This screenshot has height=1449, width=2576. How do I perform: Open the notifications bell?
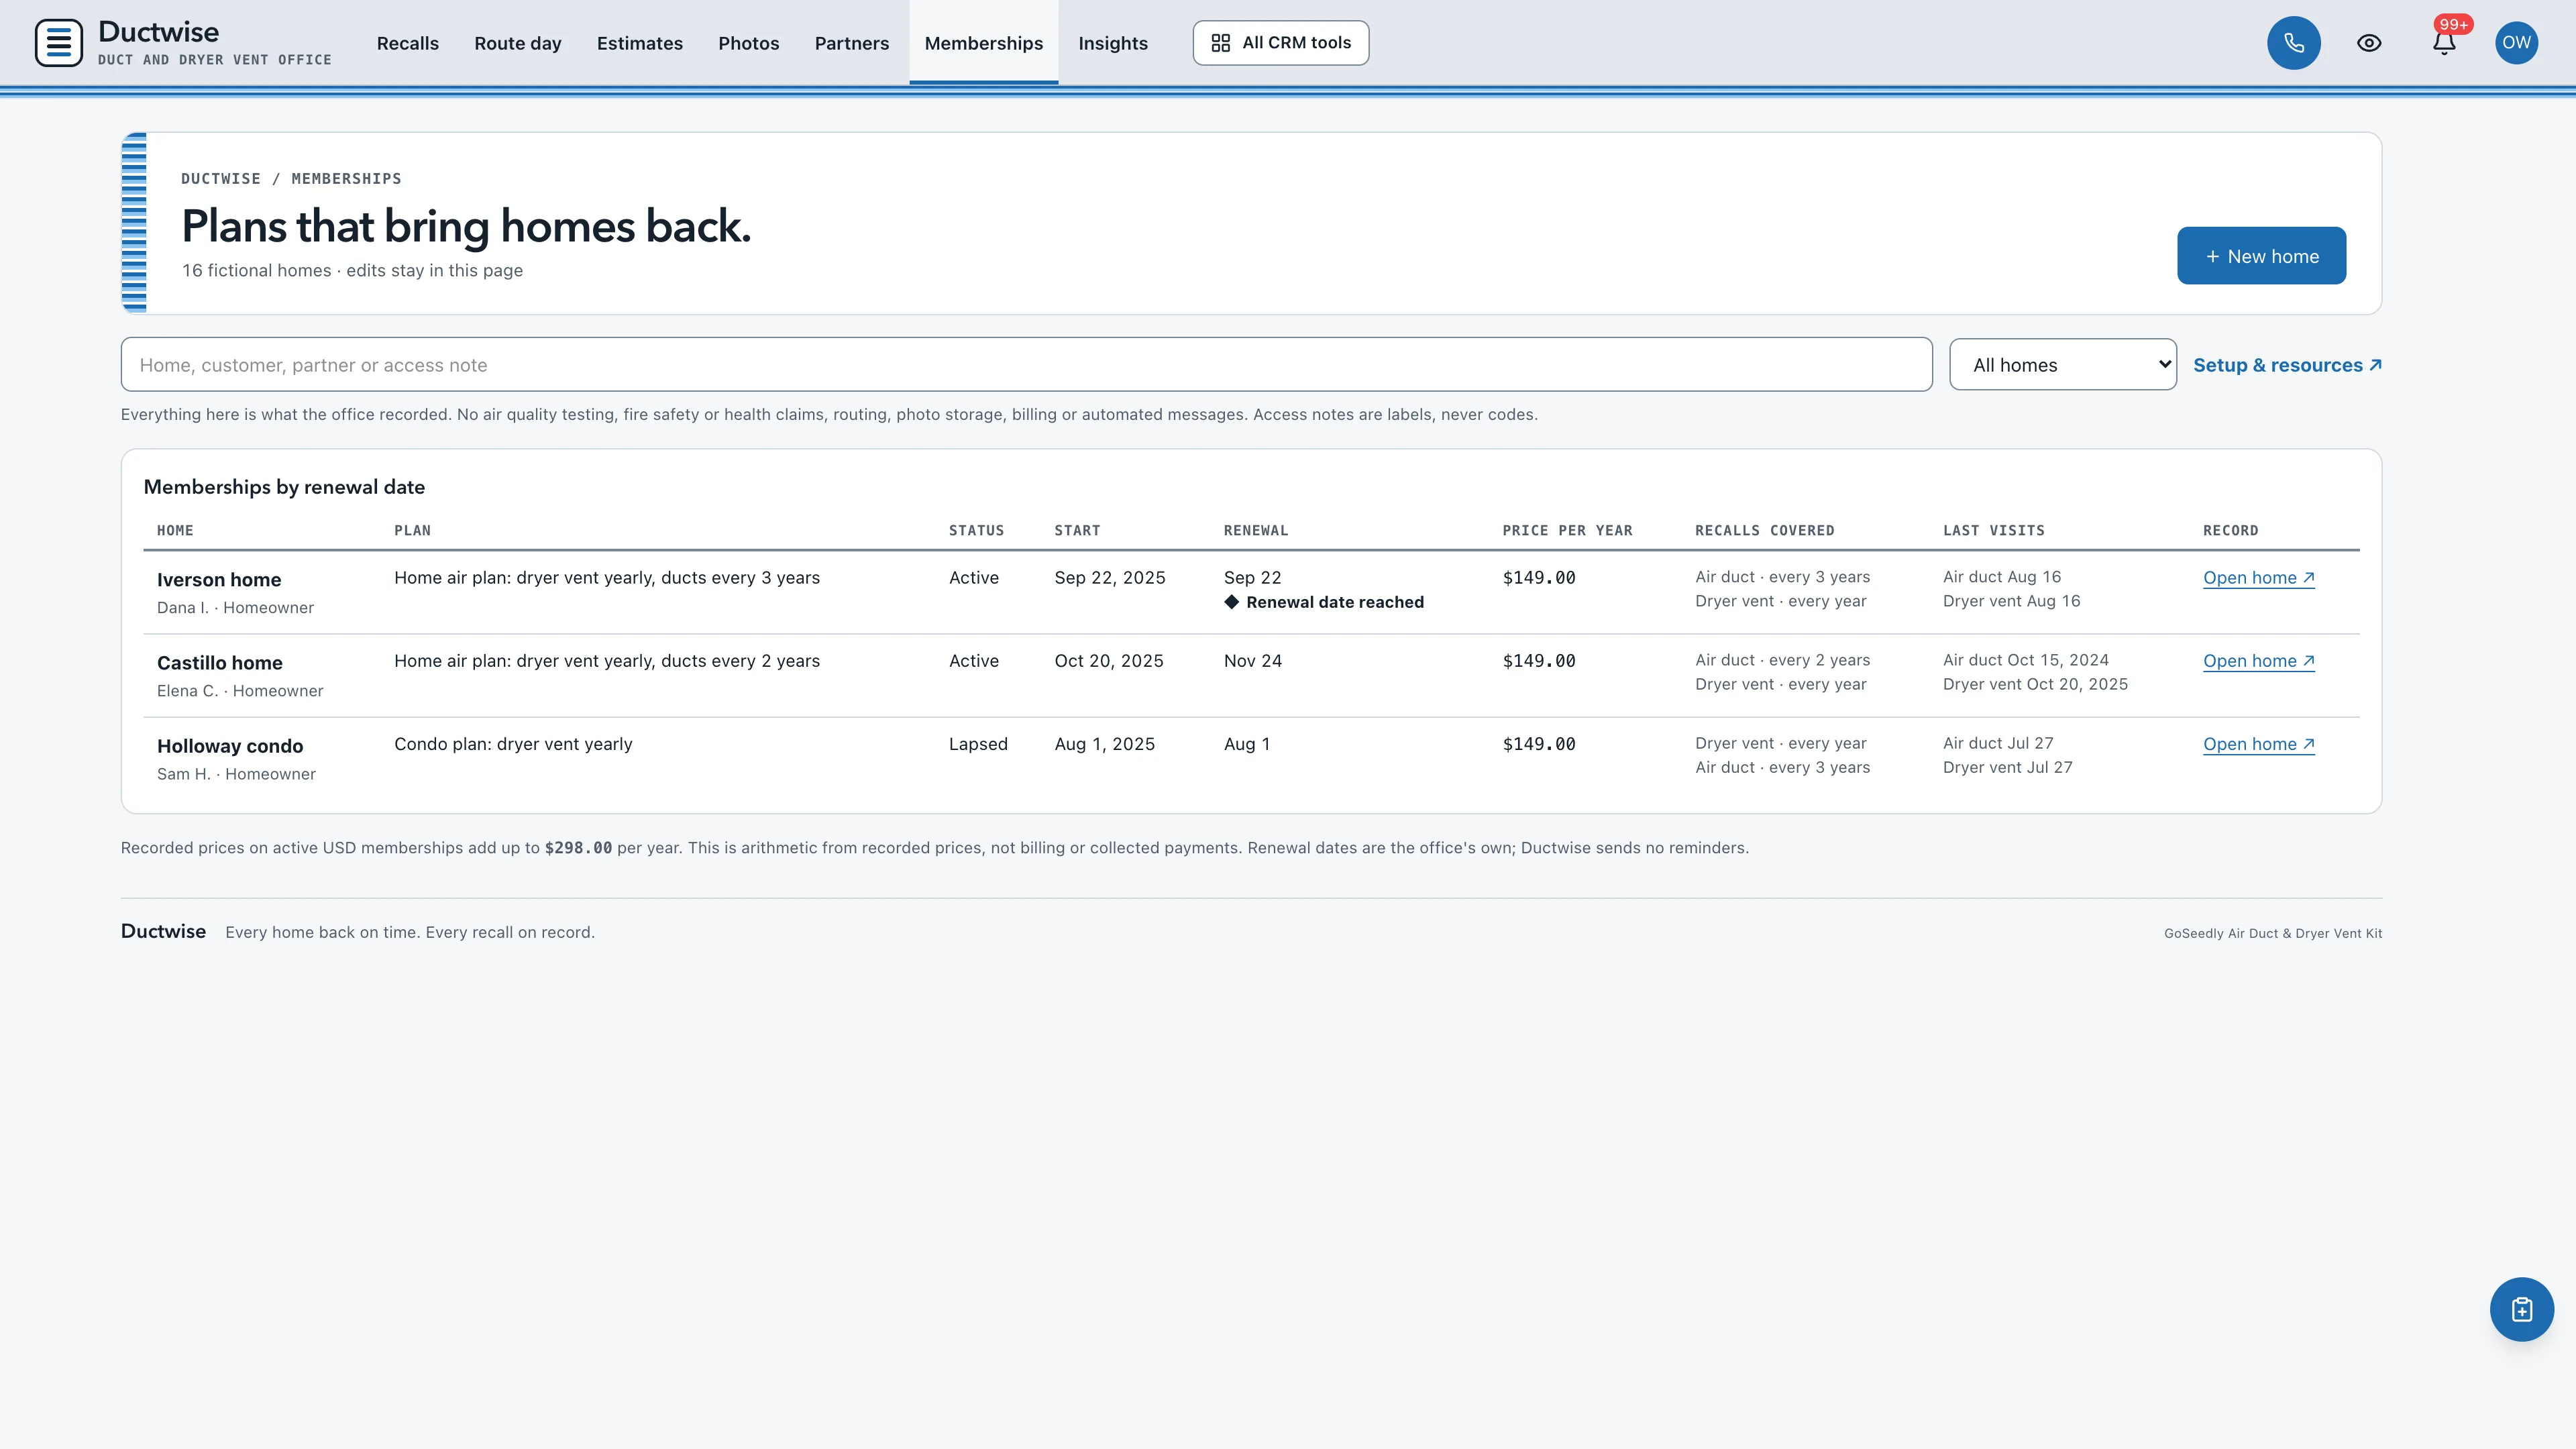tap(2444, 43)
